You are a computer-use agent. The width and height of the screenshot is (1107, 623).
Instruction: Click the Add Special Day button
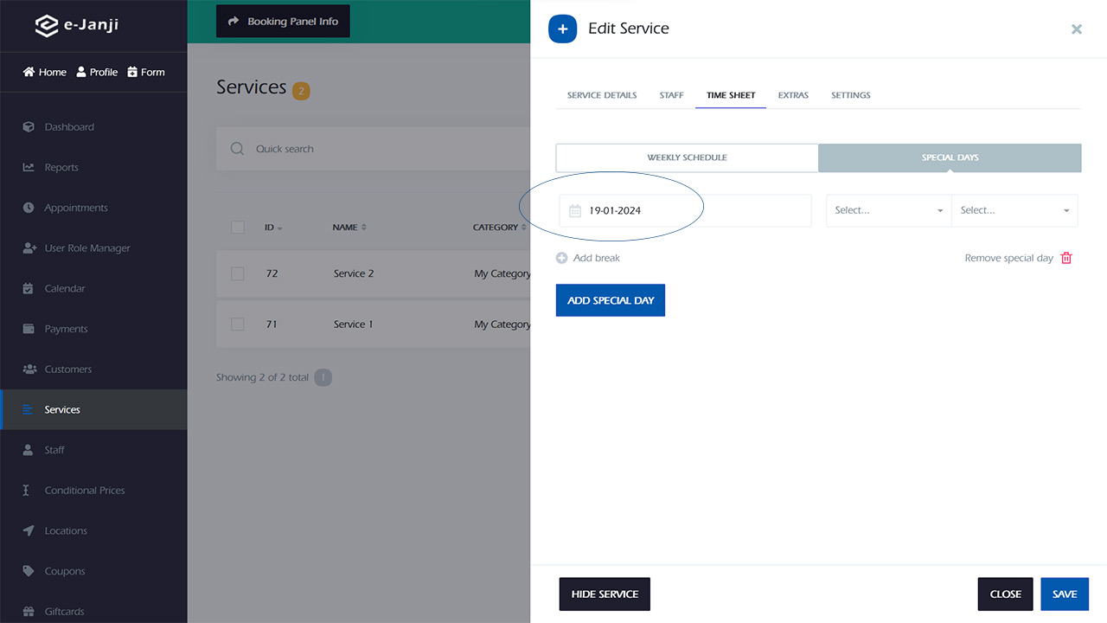[x=611, y=300]
